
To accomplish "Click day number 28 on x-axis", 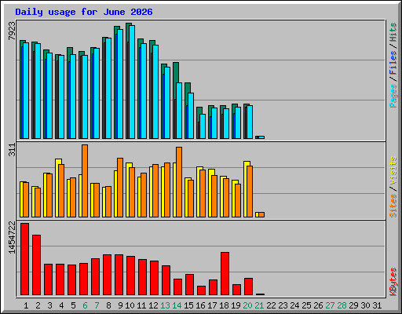I will (x=342, y=305).
